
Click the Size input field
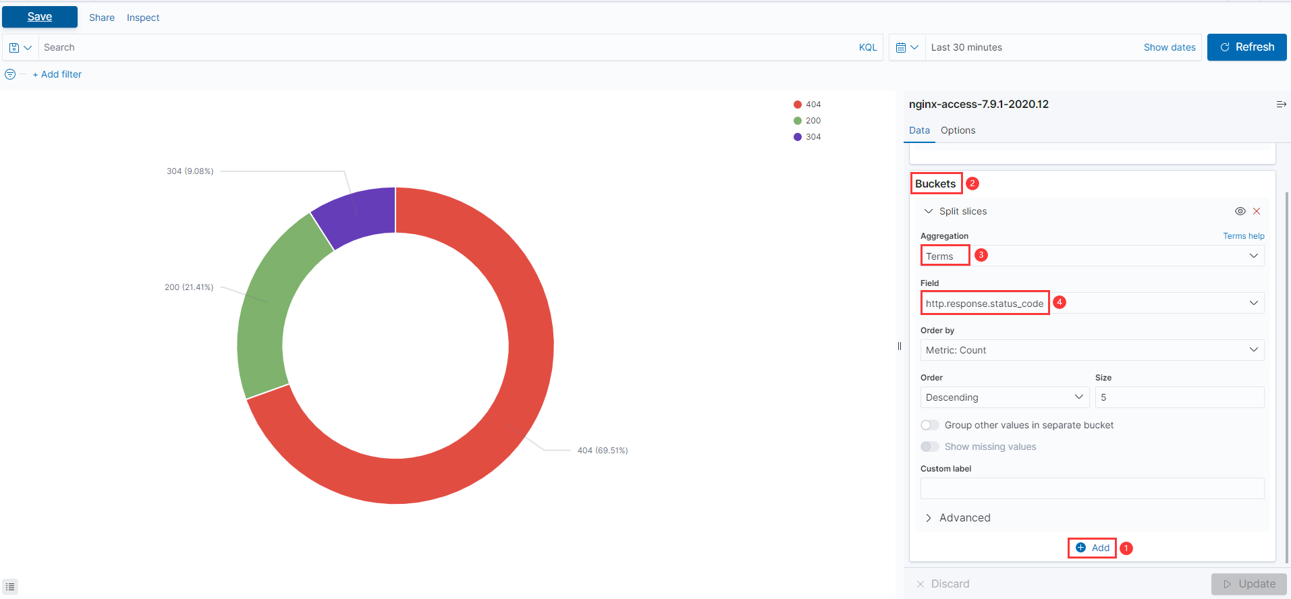(1179, 397)
